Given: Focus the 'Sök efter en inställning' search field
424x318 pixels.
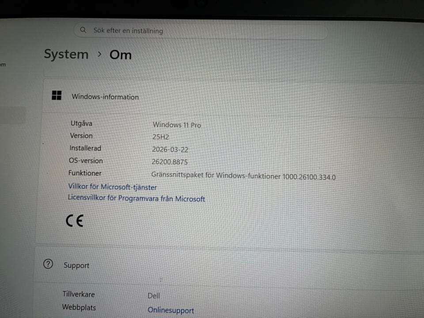Looking at the screenshot, I should tap(201, 32).
